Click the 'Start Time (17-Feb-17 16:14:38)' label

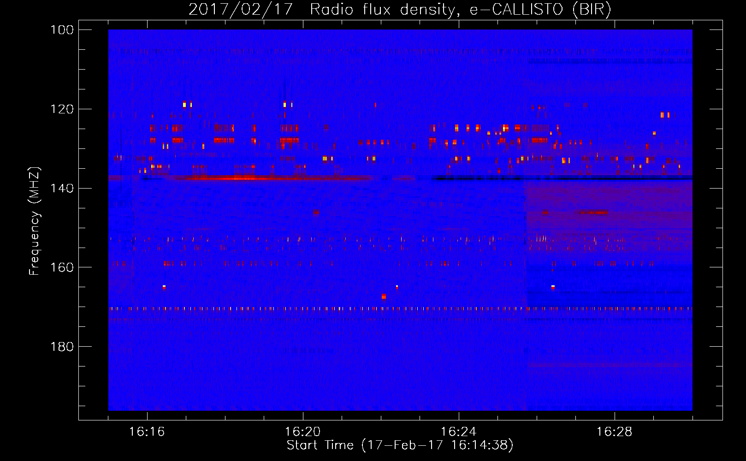tap(400, 446)
